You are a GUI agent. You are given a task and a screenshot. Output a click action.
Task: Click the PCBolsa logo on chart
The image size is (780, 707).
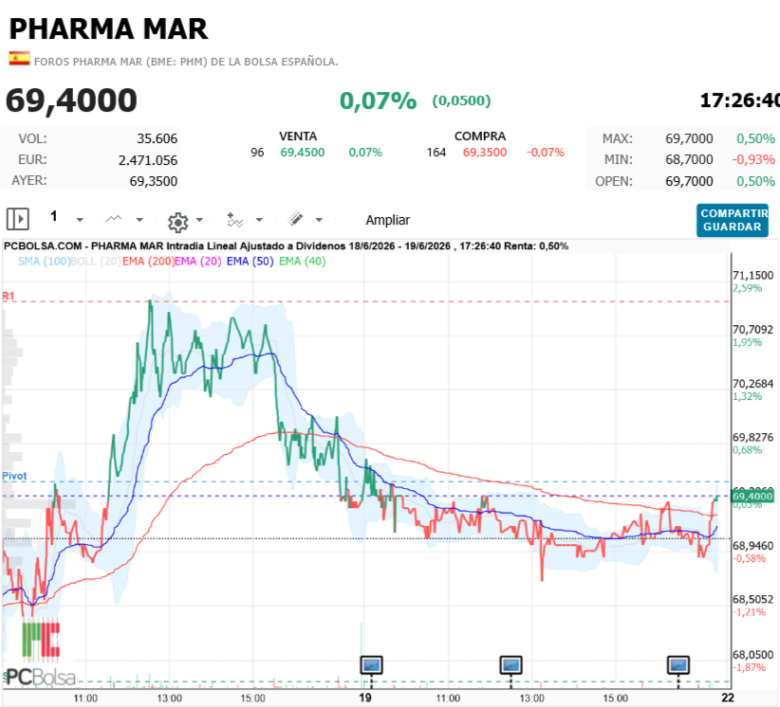(40, 653)
